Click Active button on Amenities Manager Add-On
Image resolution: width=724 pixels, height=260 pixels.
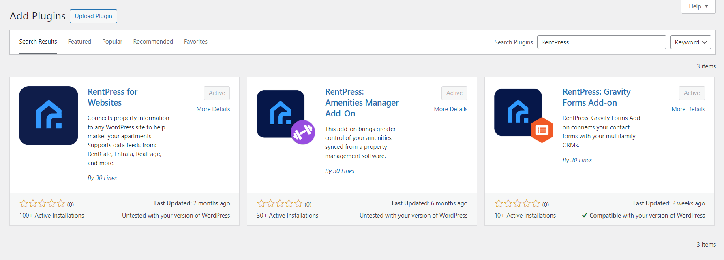454,93
